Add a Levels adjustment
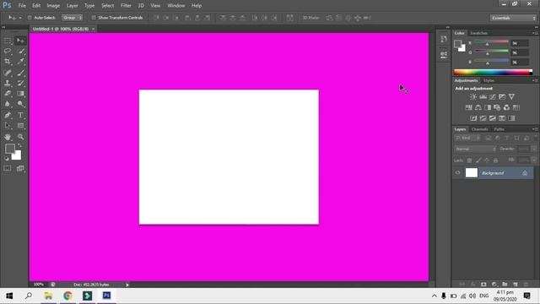 [x=483, y=97]
